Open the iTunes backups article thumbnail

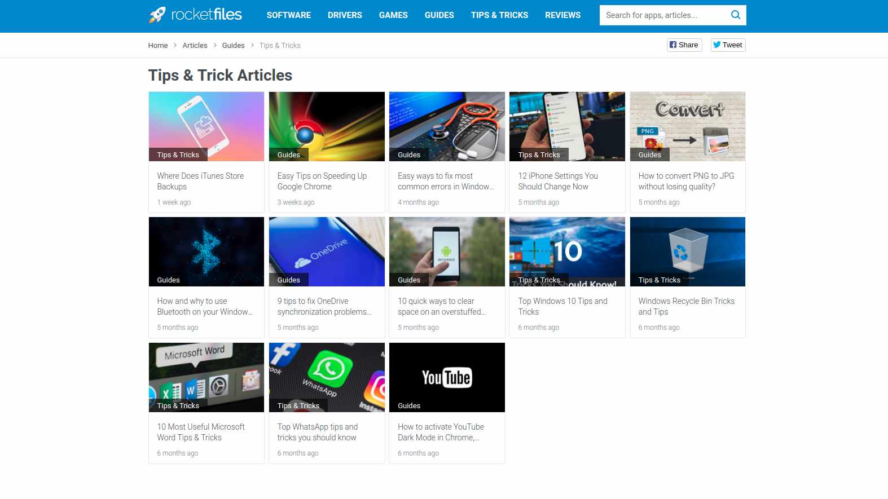click(206, 126)
